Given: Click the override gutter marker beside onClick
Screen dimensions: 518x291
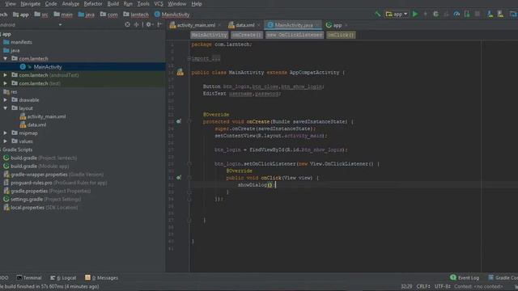Looking at the screenshot, I should click(x=179, y=178).
